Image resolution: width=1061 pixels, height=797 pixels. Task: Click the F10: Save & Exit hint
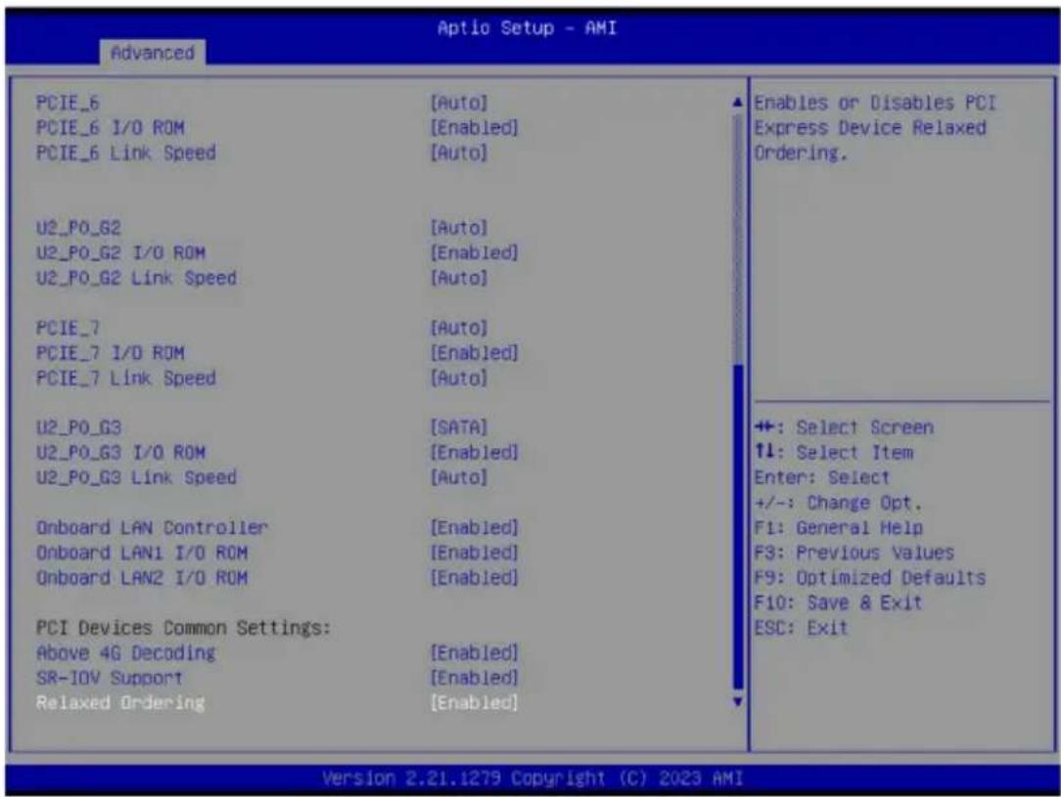838,602
